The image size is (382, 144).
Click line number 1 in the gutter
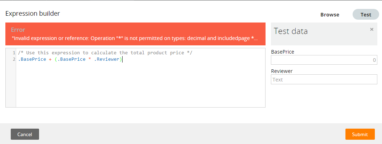coord(14,53)
